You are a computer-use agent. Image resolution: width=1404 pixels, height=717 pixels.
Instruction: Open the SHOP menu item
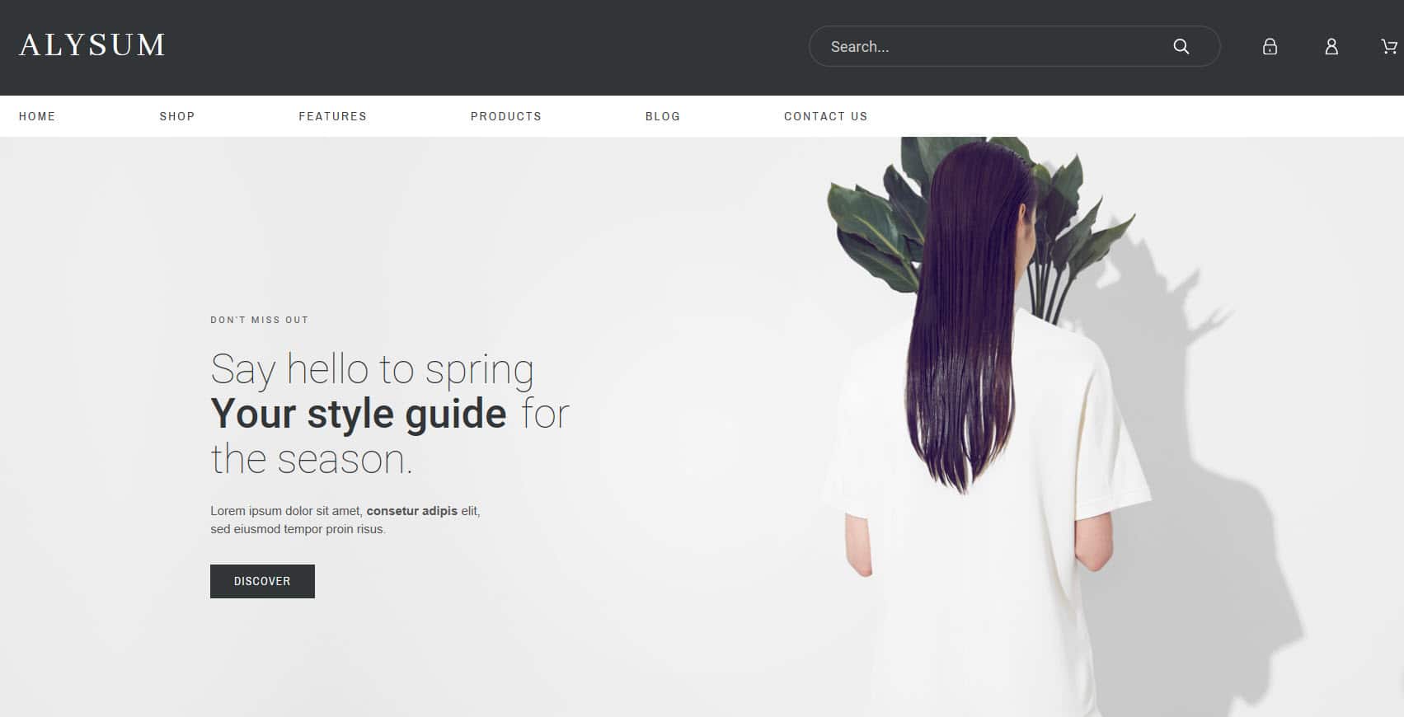[x=177, y=116]
